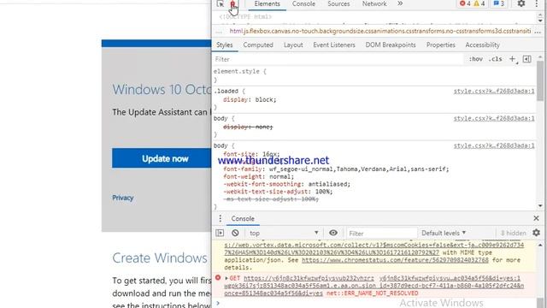Click the console scroll up arrow

tap(540, 246)
